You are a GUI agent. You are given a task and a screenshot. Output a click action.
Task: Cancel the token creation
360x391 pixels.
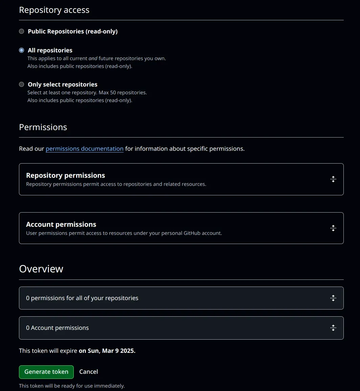click(88, 371)
